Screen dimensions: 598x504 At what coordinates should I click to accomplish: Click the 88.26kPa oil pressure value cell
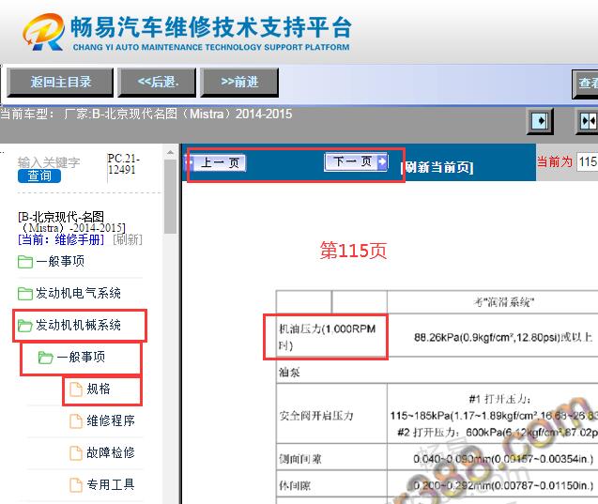pyautogui.click(x=493, y=337)
